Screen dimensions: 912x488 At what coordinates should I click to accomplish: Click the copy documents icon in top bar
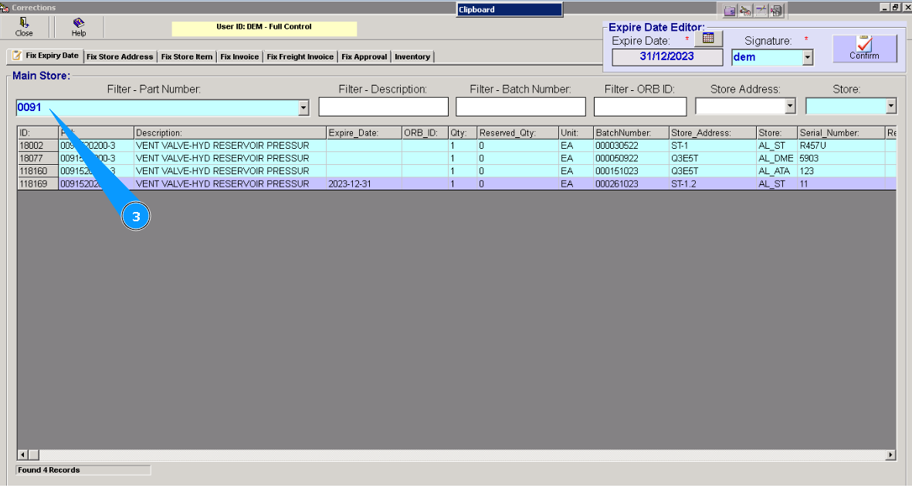coord(776,11)
